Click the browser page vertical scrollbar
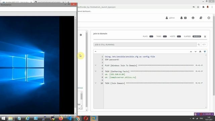This screenshot has width=215, height=121. pyautogui.click(x=214, y=55)
